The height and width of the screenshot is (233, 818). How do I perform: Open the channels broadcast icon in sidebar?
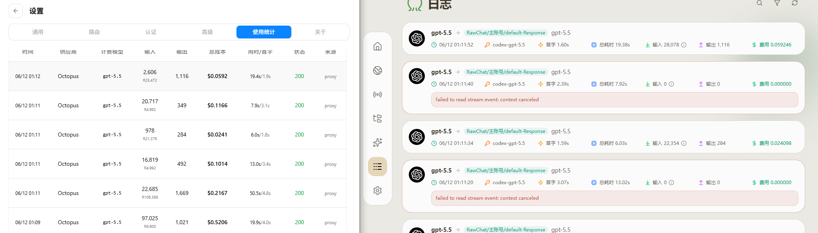(378, 94)
